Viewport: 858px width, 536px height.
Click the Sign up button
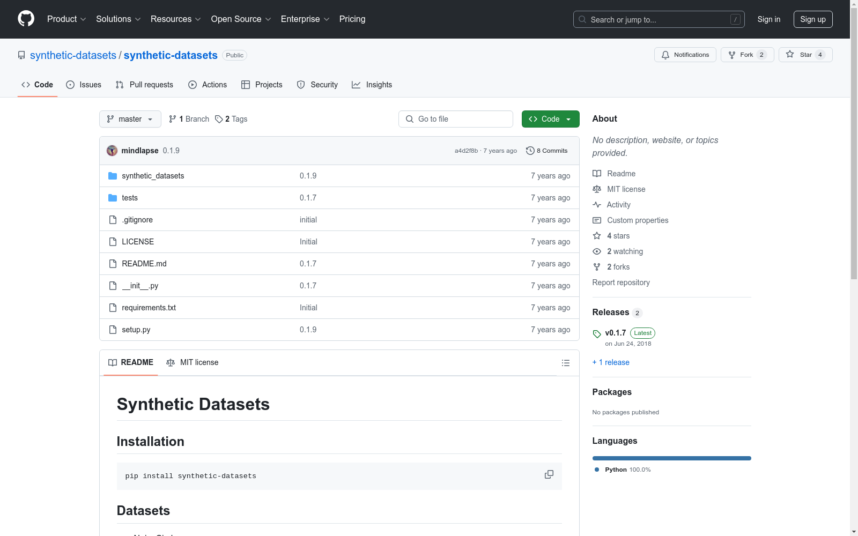813,19
